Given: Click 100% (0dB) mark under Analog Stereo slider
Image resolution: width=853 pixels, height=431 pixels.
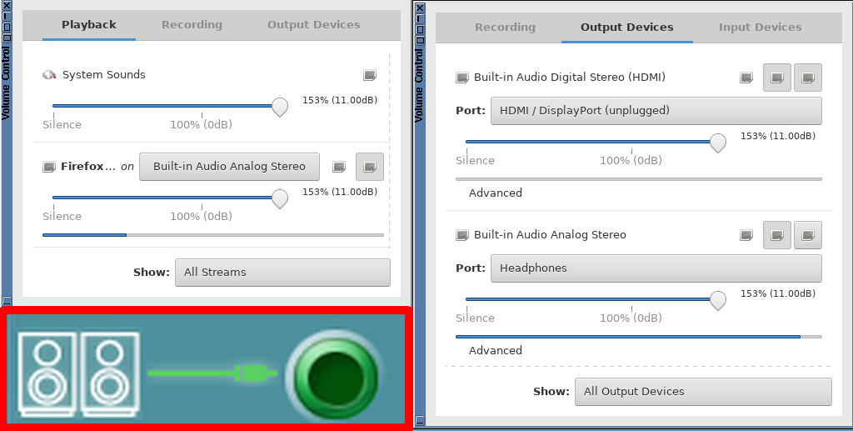Looking at the screenshot, I should pyautogui.click(x=631, y=318).
